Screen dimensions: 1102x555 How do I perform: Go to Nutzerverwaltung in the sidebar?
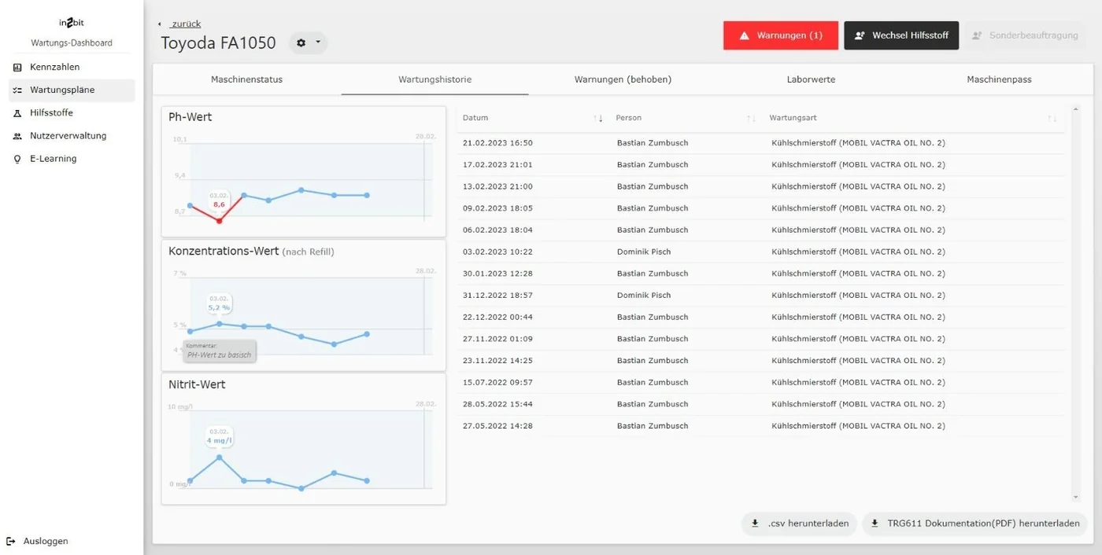(72, 136)
